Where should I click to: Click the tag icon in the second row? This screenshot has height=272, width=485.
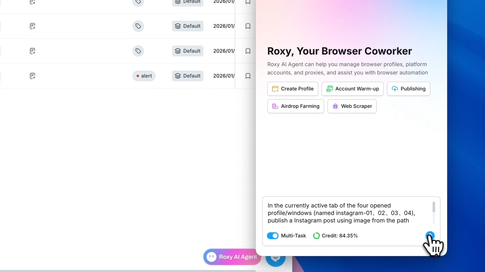click(x=138, y=26)
